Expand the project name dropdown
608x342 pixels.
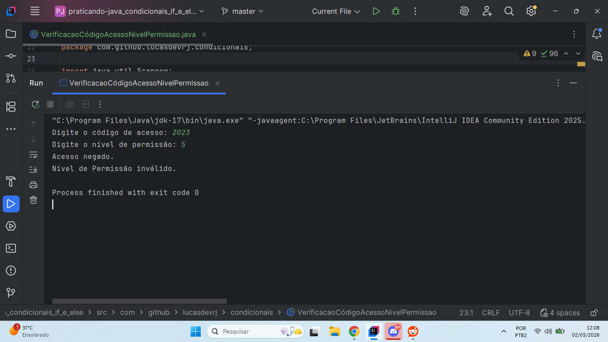click(130, 11)
